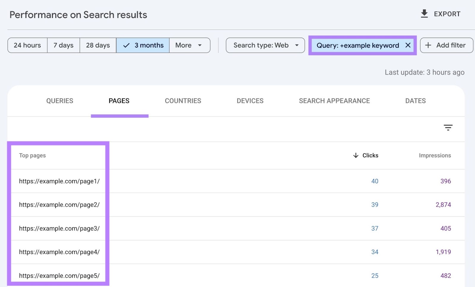475x287 pixels.
Task: Open the Search type: Web dropdown
Action: 265,45
